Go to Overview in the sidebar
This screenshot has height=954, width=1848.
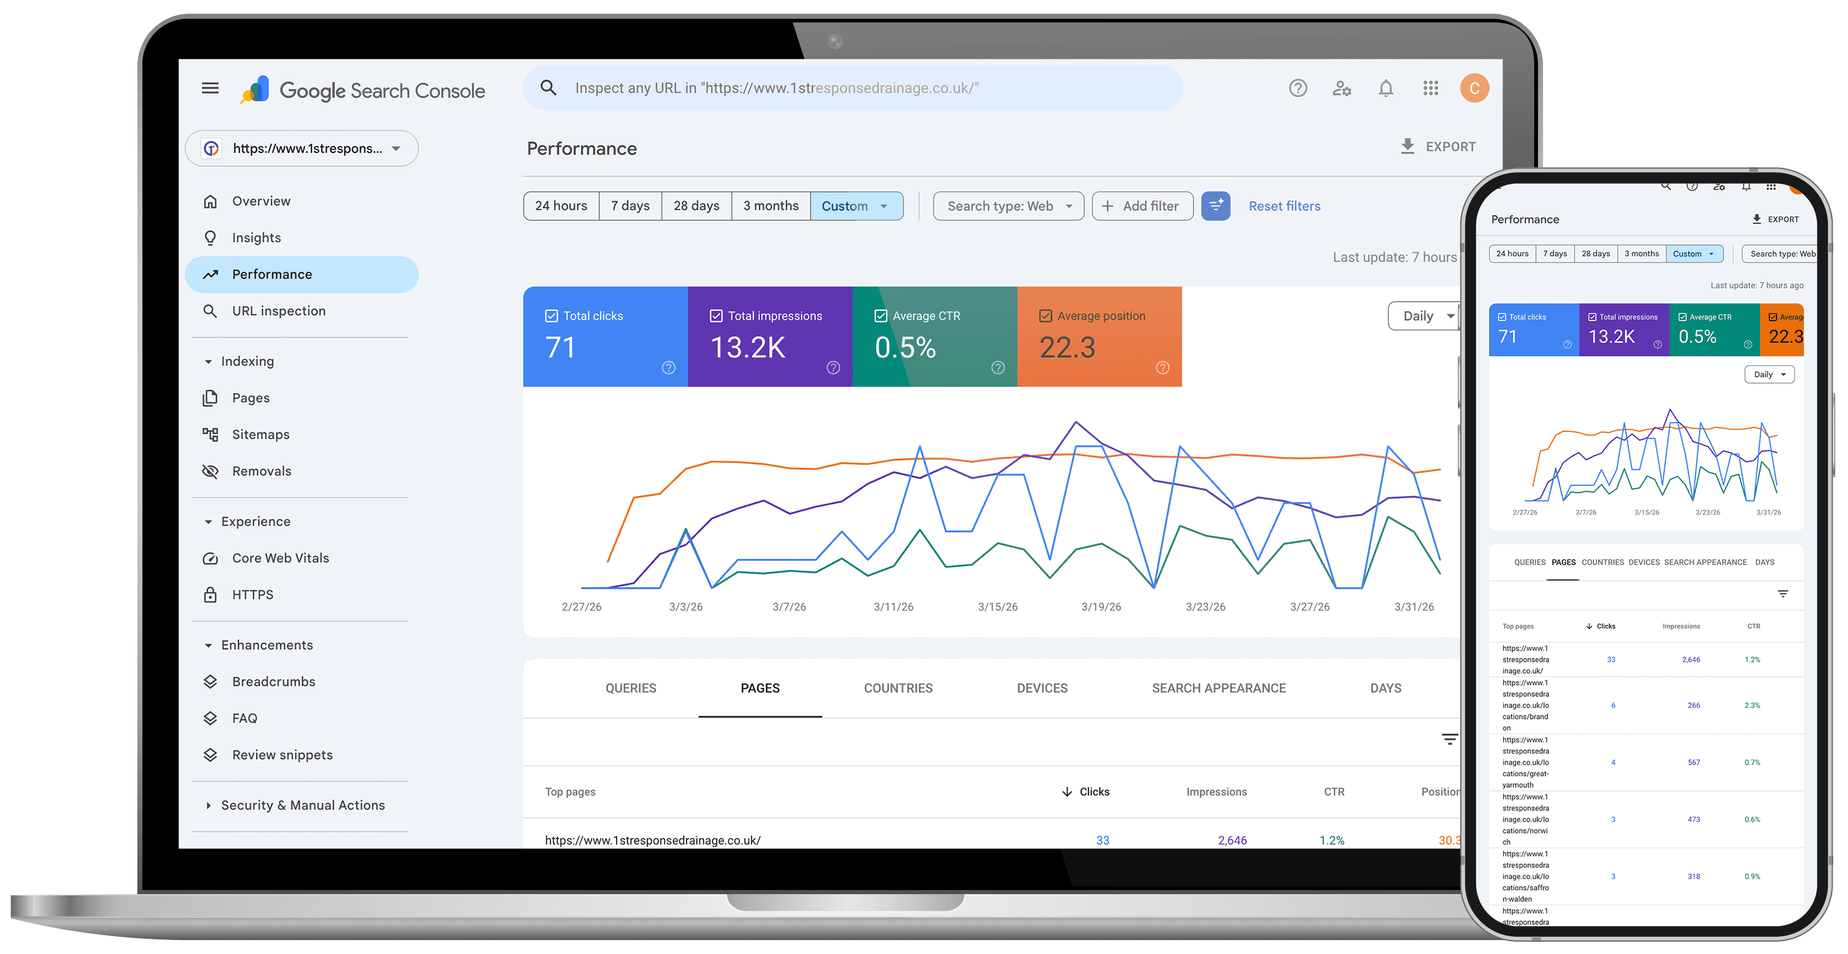click(x=302, y=201)
